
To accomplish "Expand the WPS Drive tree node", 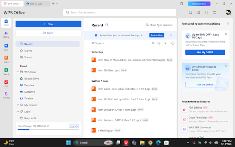I will pyautogui.click(x=18, y=72).
